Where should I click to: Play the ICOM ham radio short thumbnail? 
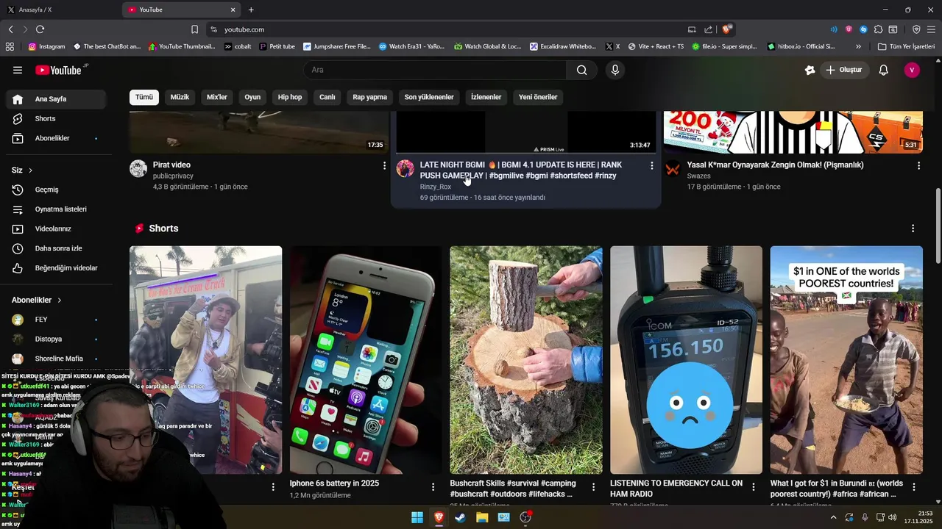click(x=686, y=360)
